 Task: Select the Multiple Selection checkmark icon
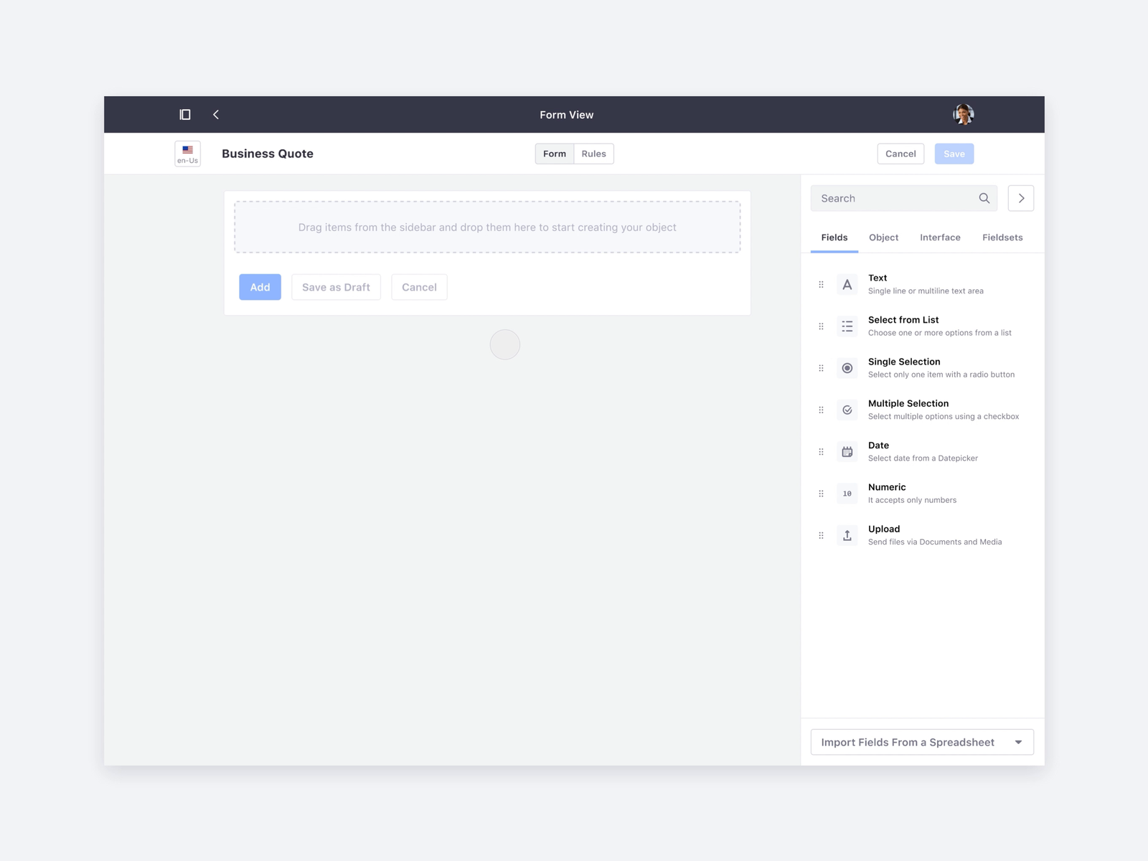pyautogui.click(x=847, y=410)
